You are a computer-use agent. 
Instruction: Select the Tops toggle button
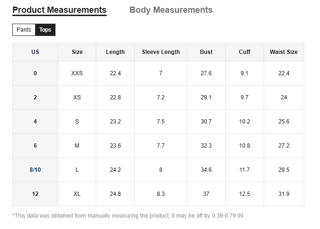point(45,30)
